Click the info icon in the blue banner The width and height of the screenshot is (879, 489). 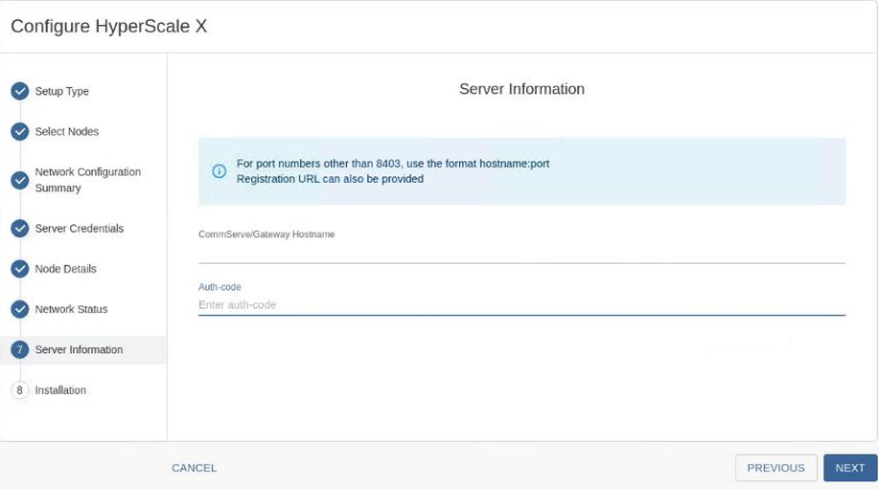[x=220, y=171]
